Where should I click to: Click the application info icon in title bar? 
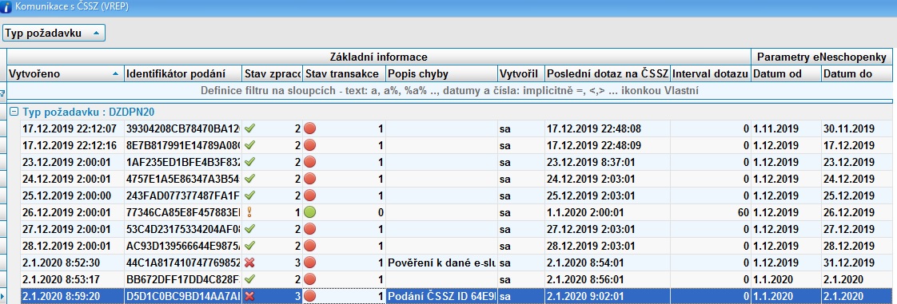[x=6, y=7]
